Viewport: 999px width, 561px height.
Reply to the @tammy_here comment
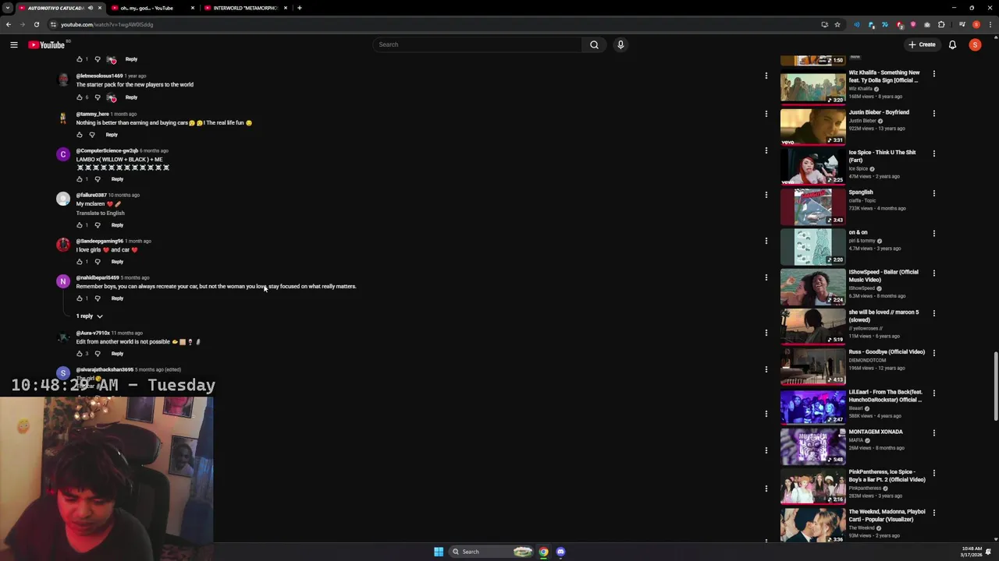coord(112,135)
